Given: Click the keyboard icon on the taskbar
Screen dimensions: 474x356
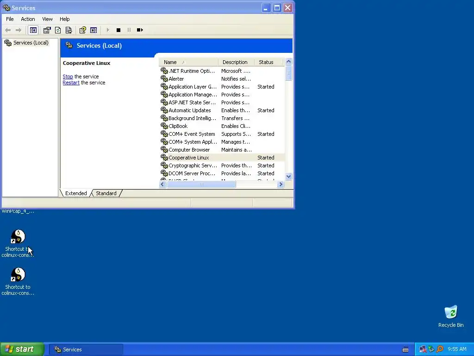Looking at the screenshot, I should coord(405,350).
